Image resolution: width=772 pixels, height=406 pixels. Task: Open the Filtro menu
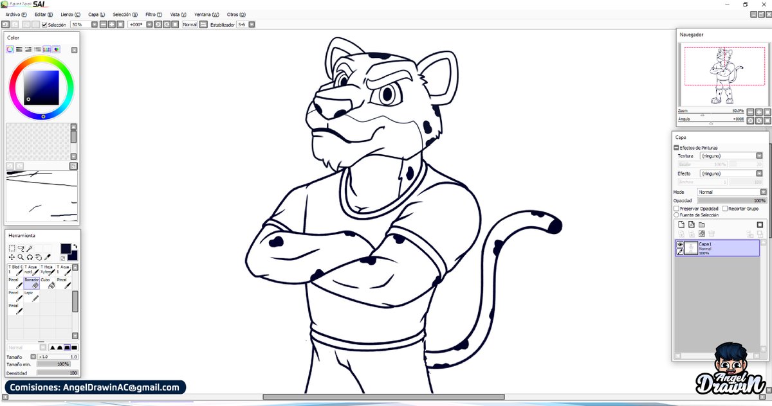pos(154,14)
